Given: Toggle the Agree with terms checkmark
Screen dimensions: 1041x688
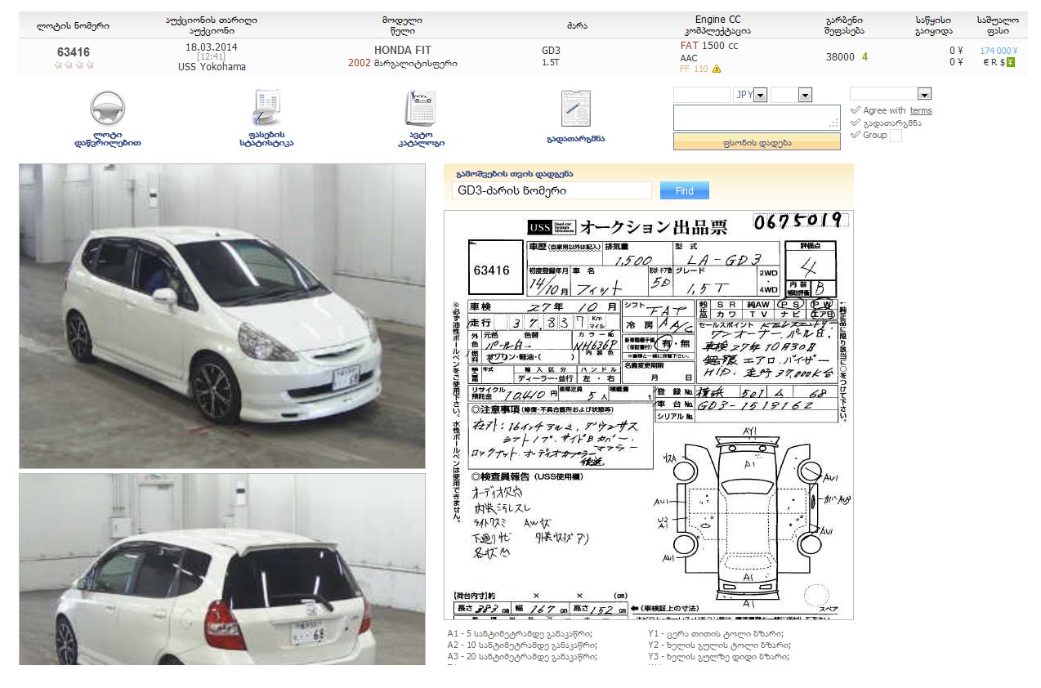Looking at the screenshot, I should (856, 110).
